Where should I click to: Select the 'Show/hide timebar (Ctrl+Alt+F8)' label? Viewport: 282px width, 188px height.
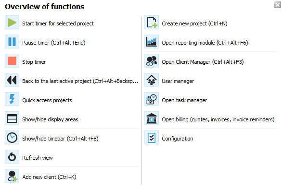coord(60,139)
